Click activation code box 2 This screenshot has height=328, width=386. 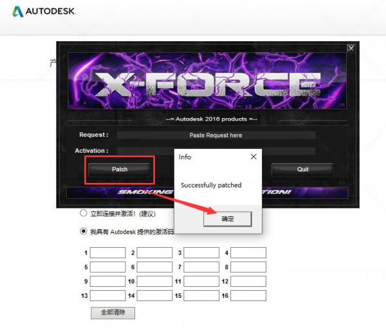tap(154, 252)
